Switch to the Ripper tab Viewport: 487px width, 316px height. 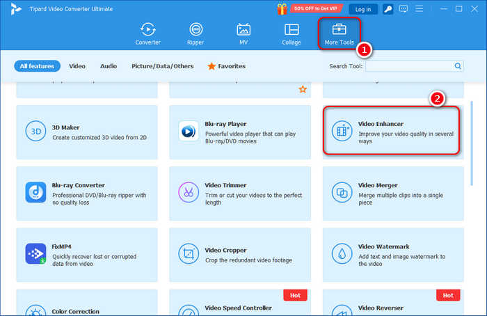195,34
